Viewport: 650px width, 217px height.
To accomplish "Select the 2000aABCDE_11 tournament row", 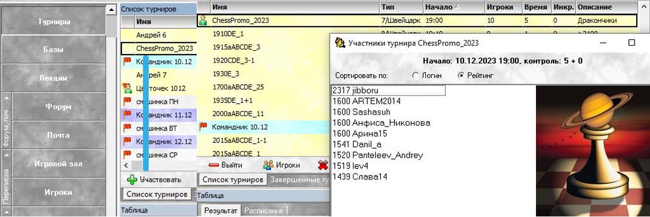I will point(263,113).
